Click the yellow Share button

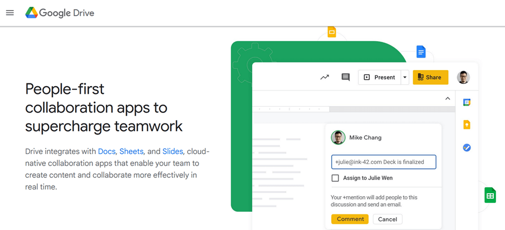click(x=430, y=77)
